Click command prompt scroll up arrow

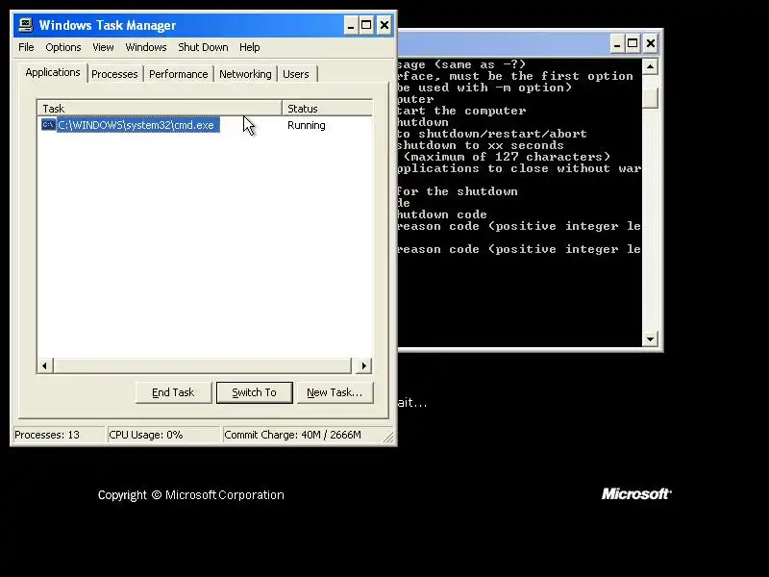point(650,66)
